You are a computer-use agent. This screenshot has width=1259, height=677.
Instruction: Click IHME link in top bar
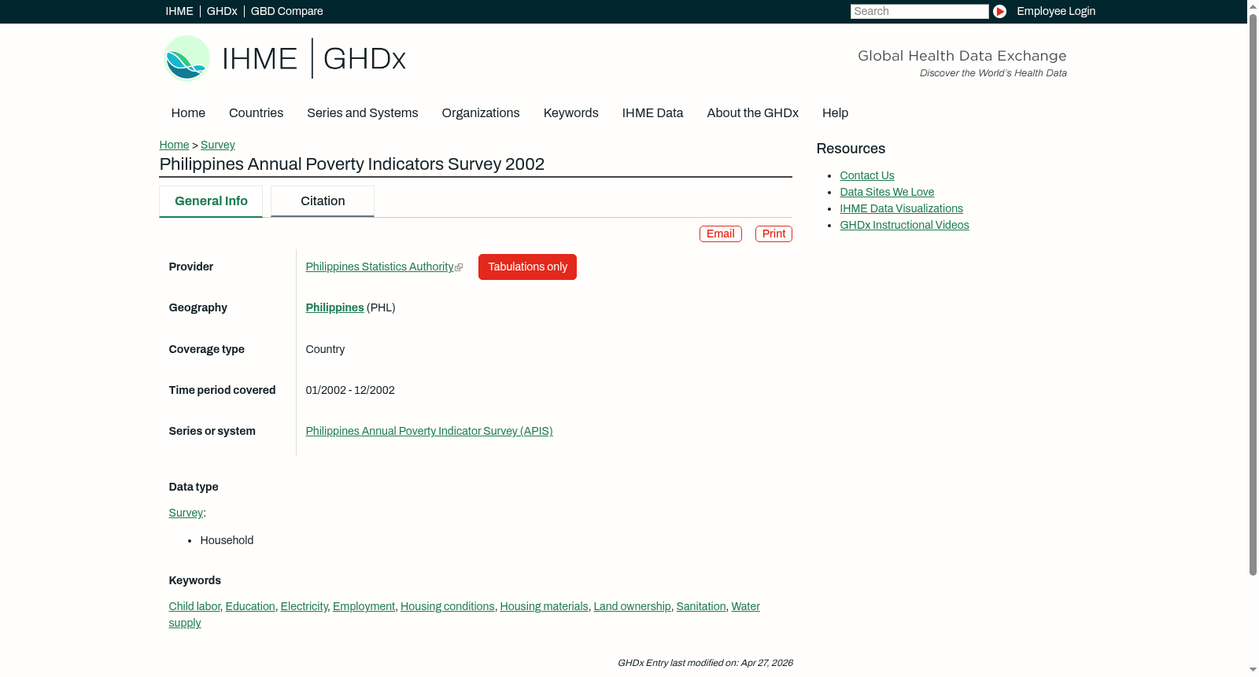point(179,11)
